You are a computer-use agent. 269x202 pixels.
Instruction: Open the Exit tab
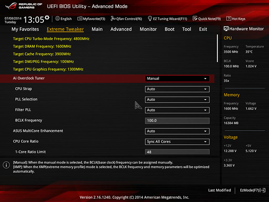pos(203,29)
